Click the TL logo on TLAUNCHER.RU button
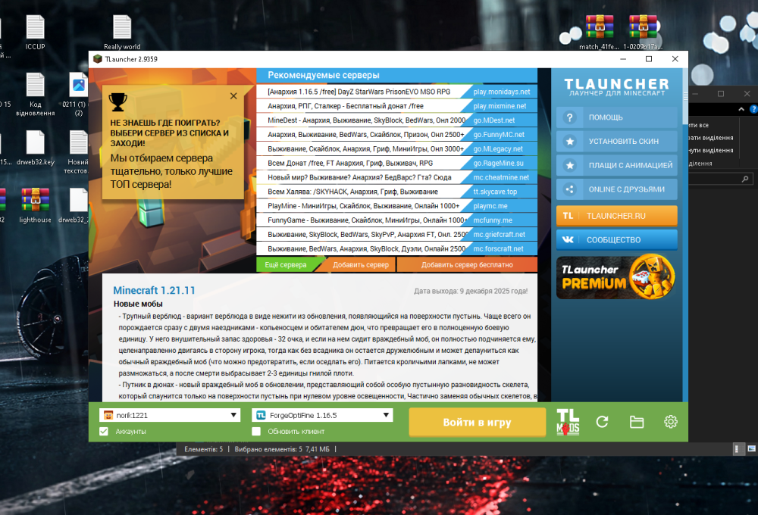 click(x=568, y=216)
